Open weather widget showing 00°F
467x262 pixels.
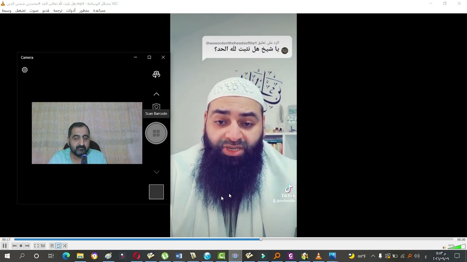pos(357,256)
